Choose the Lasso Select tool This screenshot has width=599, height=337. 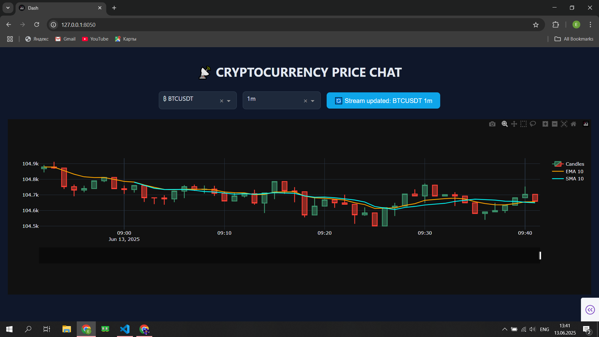[x=533, y=124]
